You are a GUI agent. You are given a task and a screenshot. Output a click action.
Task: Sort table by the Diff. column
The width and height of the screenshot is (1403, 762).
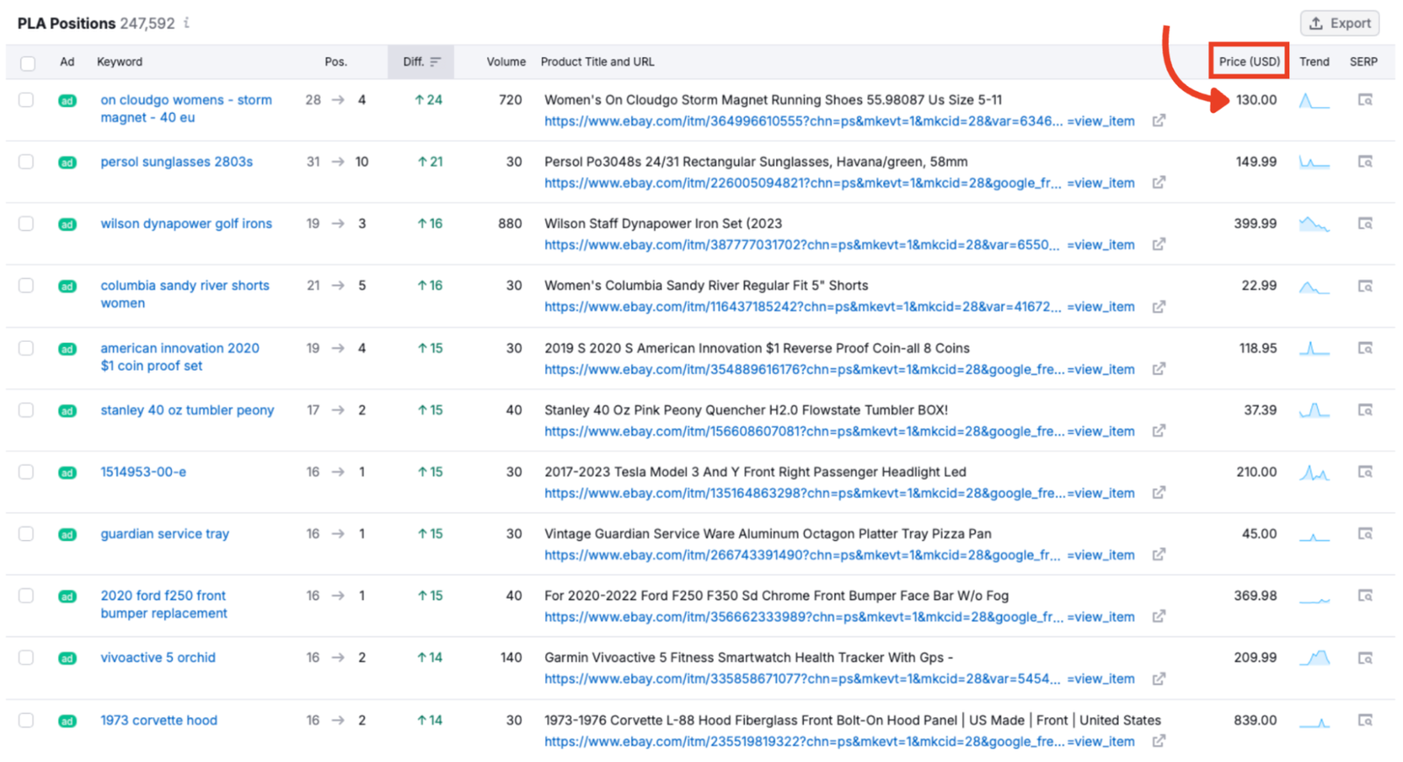tap(421, 62)
